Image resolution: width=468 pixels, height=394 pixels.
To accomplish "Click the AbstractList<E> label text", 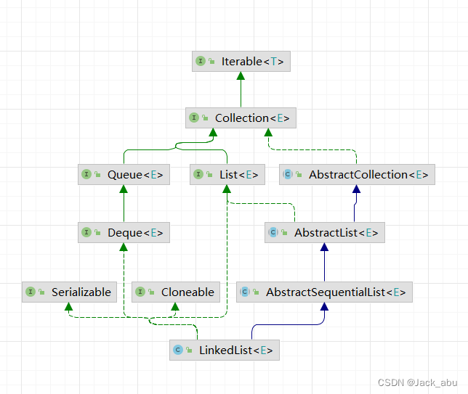I will click(336, 233).
